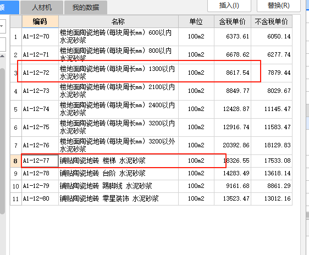Sort by the 编码 column header

click(x=40, y=21)
